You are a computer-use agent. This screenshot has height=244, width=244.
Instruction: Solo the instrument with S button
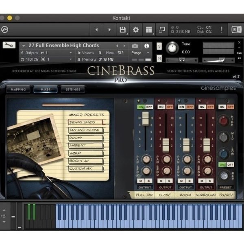tap(159, 46)
